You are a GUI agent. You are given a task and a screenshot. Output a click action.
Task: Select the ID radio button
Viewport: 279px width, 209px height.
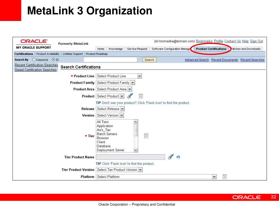(x=53, y=60)
